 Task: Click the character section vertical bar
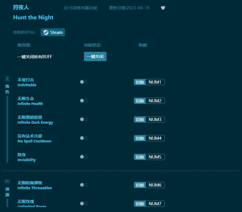coord(7,129)
